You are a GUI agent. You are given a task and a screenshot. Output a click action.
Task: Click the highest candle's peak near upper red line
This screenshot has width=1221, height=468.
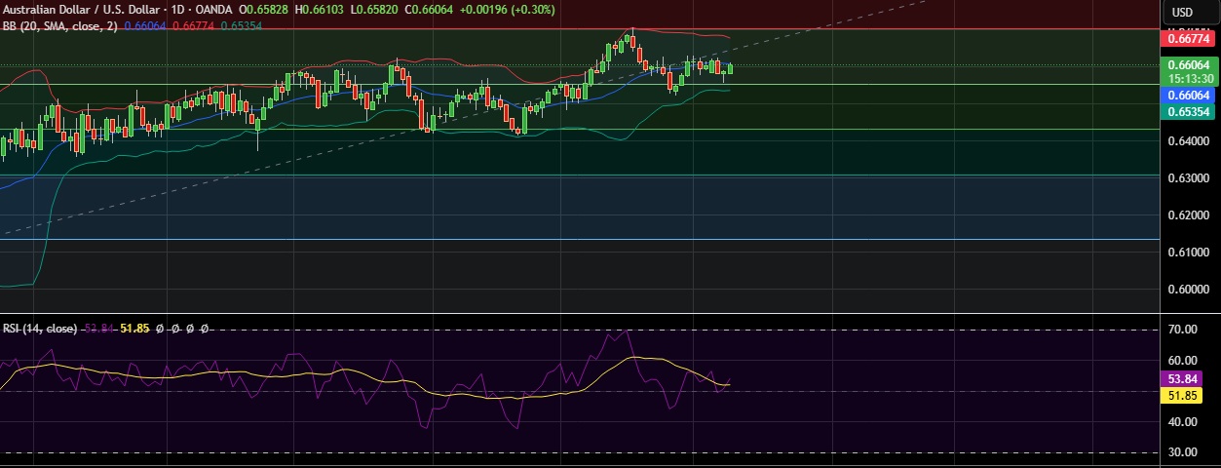(631, 31)
